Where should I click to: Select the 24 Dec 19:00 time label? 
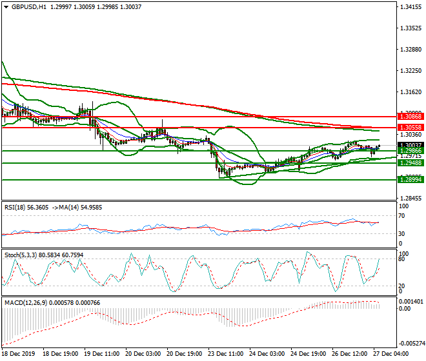pyautogui.click(x=308, y=354)
